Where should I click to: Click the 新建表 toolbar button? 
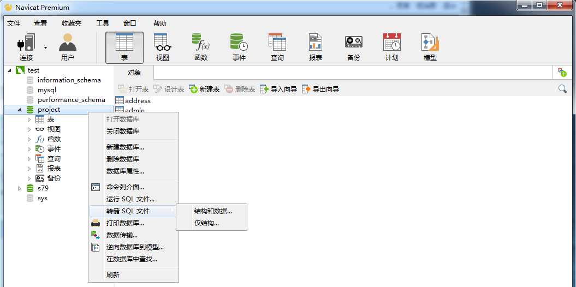[x=204, y=89]
